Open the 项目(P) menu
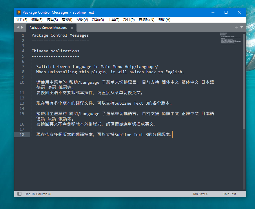The width and height of the screenshot is (255, 209). pos(129,20)
